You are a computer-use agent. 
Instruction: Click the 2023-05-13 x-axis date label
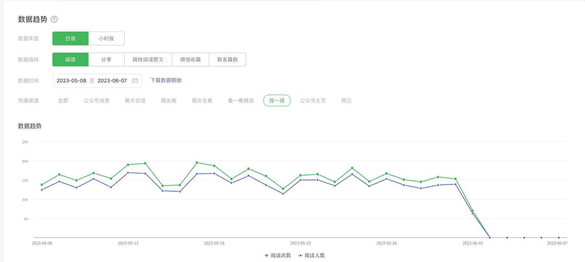coord(128,243)
